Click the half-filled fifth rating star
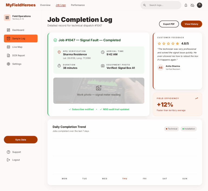 [177, 43]
